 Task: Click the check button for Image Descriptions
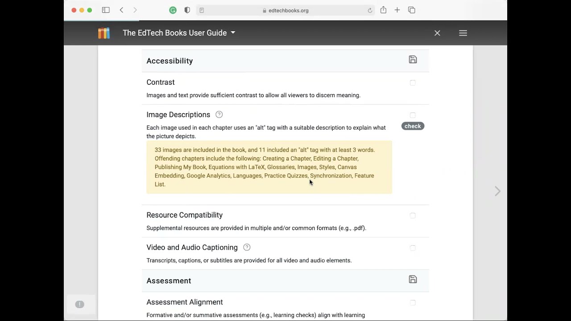click(413, 126)
